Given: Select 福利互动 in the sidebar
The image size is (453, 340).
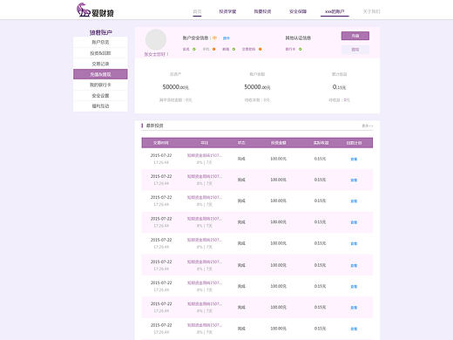Looking at the screenshot, I should tap(100, 106).
